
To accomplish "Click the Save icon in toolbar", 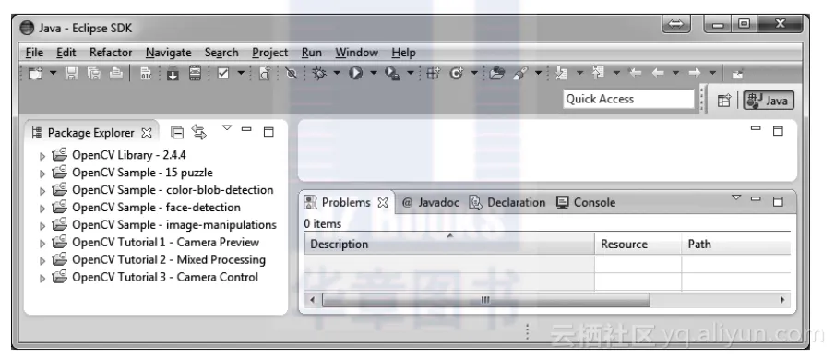I will coord(71,74).
